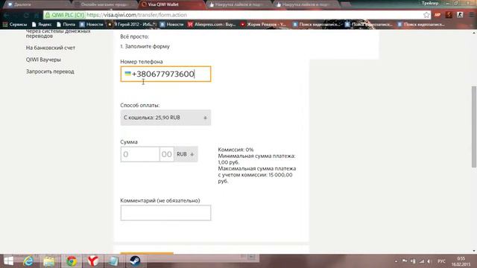
Task: Open the Яндекс bookmark
Action: (42, 25)
